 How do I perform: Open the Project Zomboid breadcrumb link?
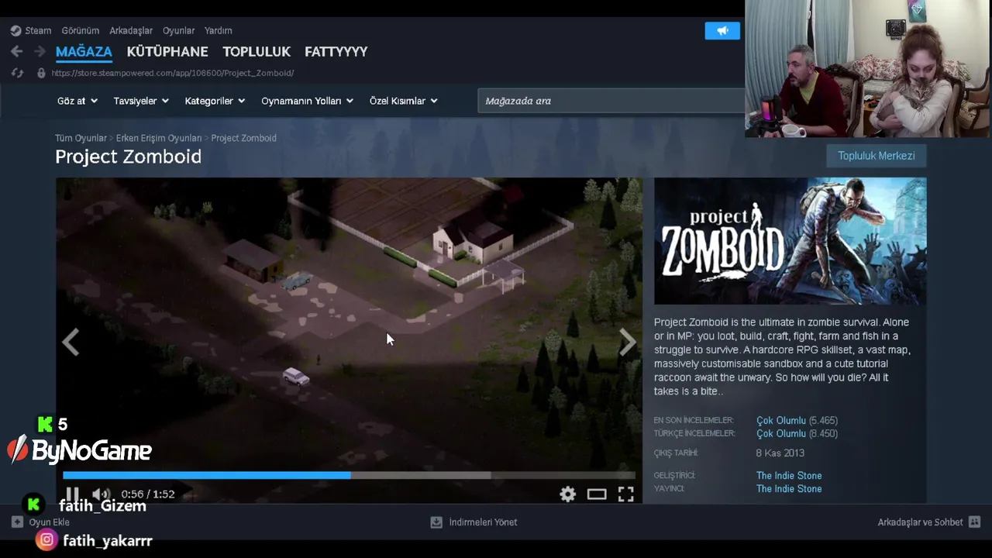point(243,138)
